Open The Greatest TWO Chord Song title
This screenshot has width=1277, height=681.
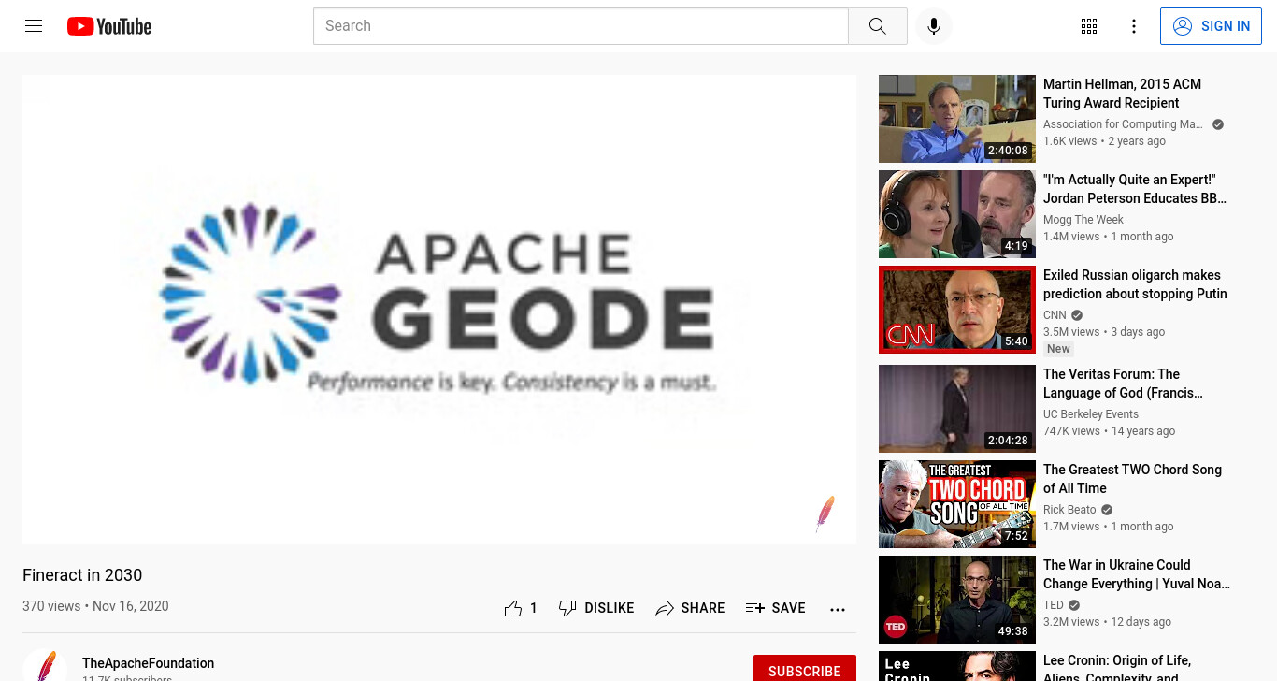[x=1132, y=479]
